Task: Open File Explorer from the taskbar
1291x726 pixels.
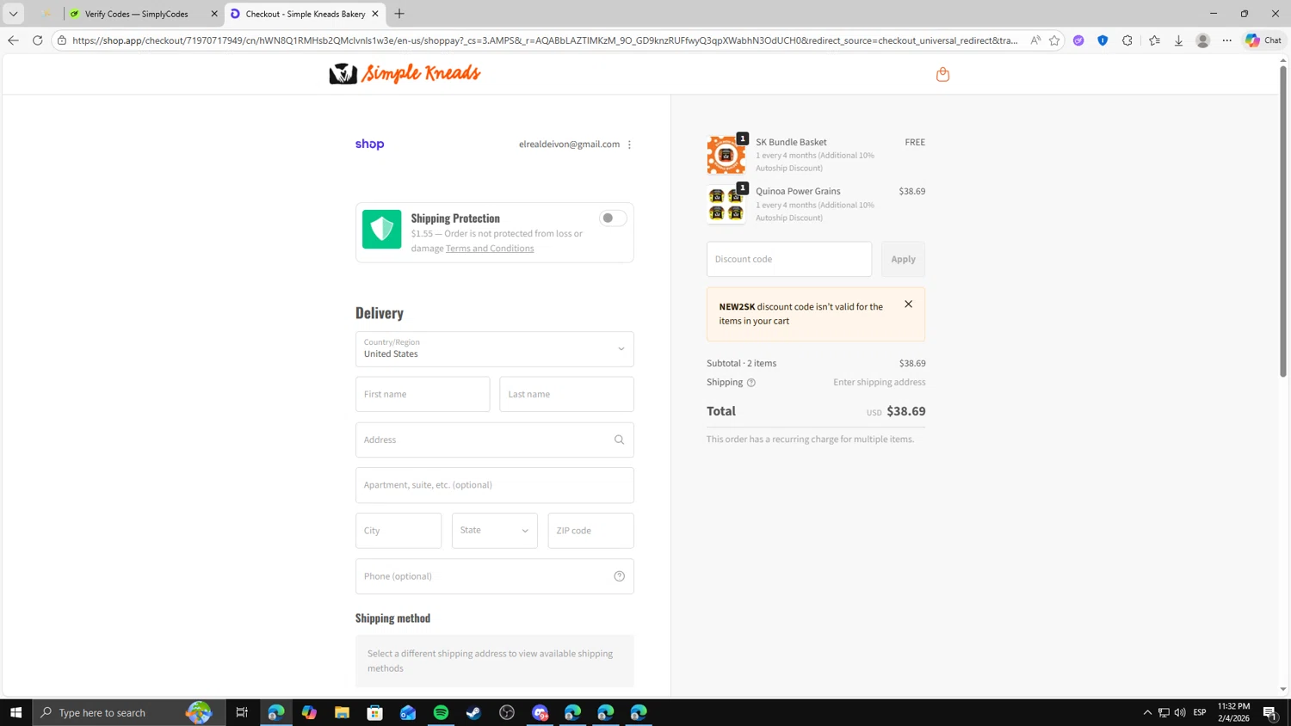Action: tap(342, 712)
